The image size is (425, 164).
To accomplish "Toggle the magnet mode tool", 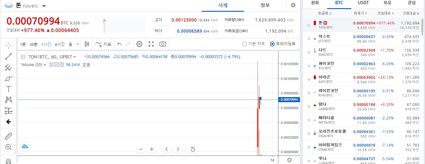I will coord(8,161).
